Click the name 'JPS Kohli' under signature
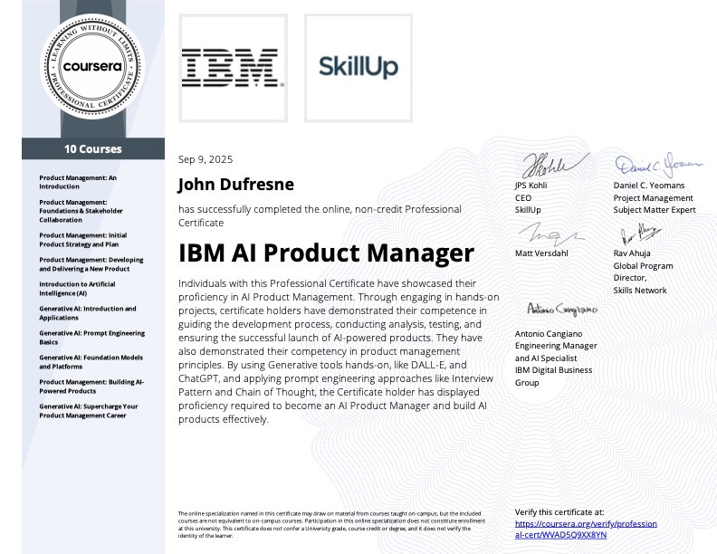717x554 pixels. coord(531,186)
